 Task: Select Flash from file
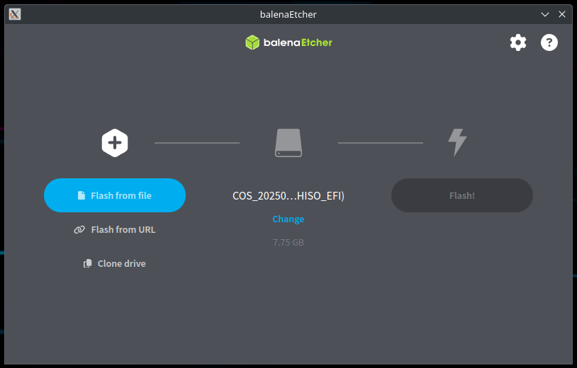point(115,195)
